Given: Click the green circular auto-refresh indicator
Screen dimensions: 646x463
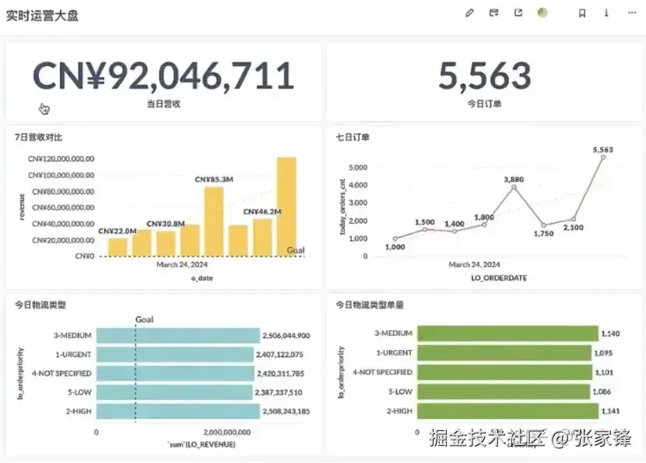Looking at the screenshot, I should 542,13.
